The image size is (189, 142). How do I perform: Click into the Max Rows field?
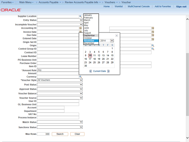pos(43,134)
